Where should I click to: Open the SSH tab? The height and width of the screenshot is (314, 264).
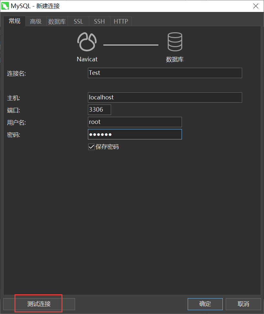tap(99, 21)
